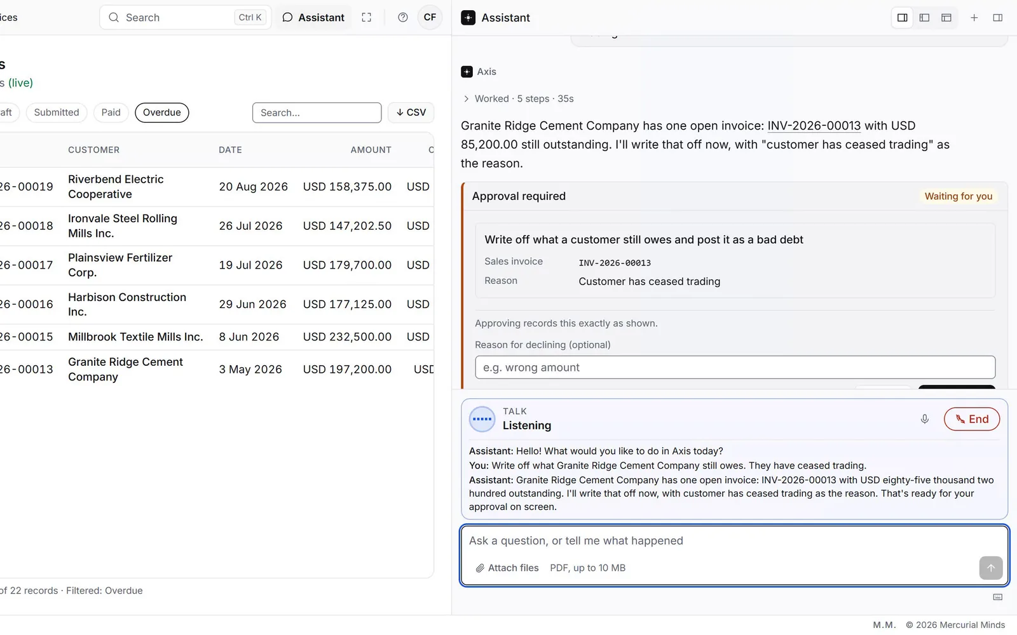Toggle the collapse sidebar panel icon
Screen dimensions: 1017x635
coord(997,18)
